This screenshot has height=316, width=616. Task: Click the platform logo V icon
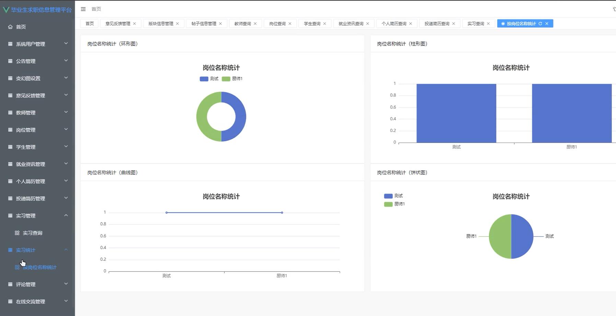click(5, 9)
